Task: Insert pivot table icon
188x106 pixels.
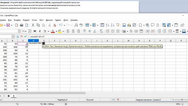Action: [x=134, y=25]
